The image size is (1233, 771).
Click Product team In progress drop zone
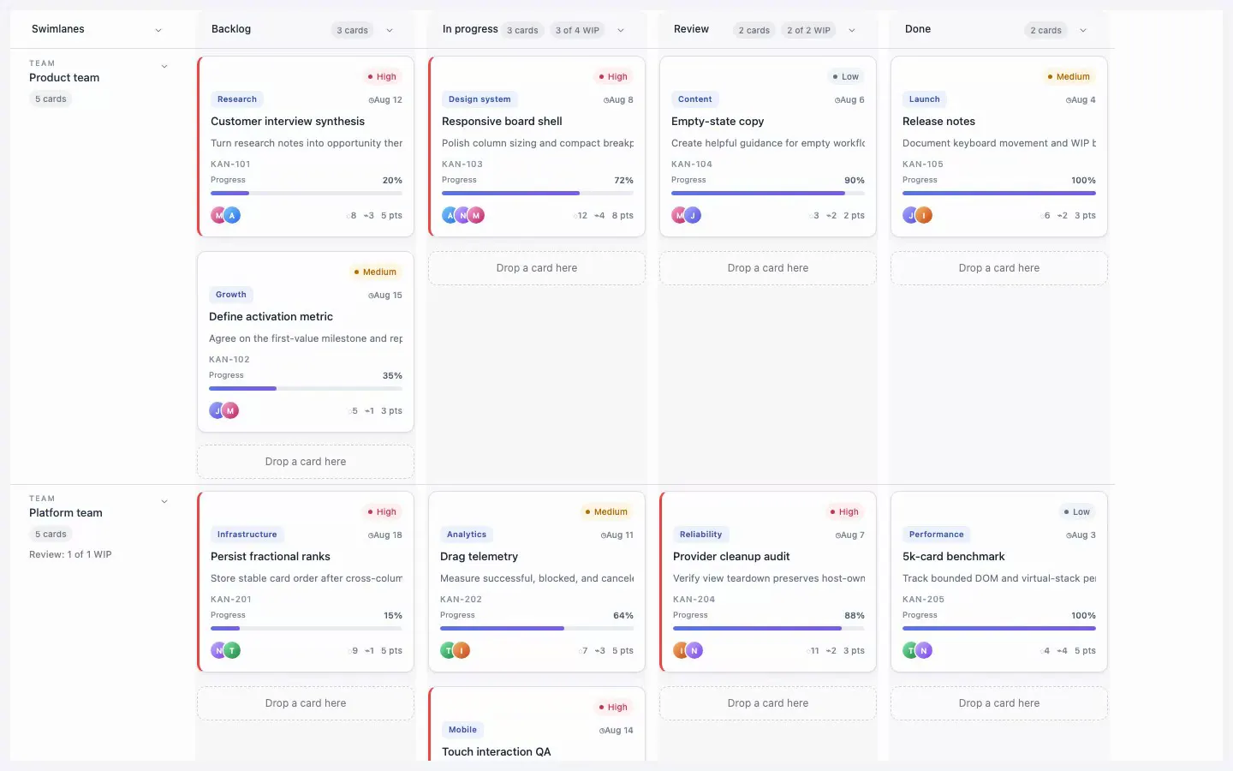[537, 268]
